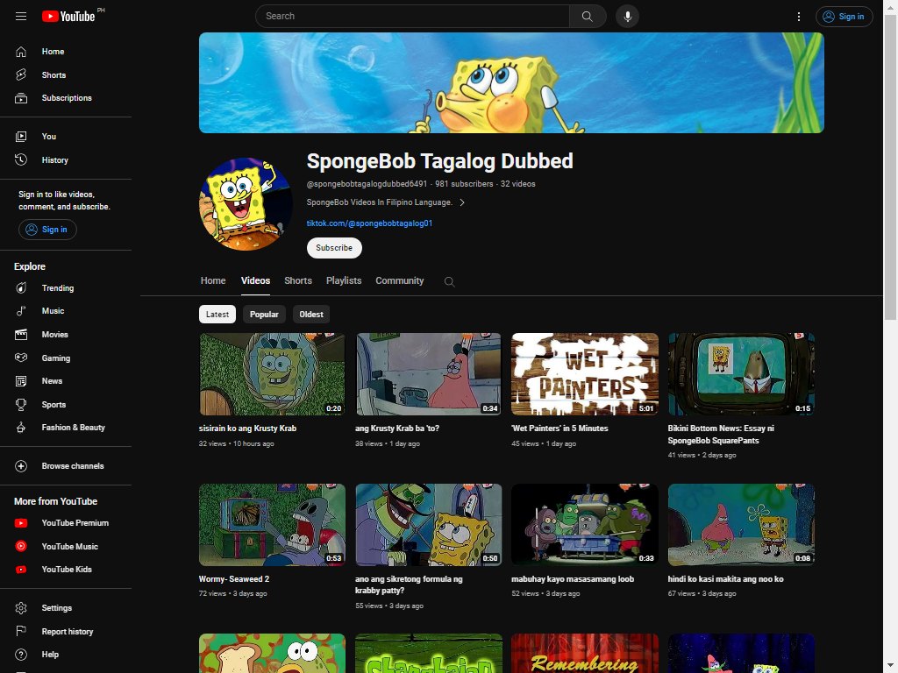The image size is (898, 673).
Task: Open Wormy- Seaweed 2 thumbnail
Action: [272, 525]
